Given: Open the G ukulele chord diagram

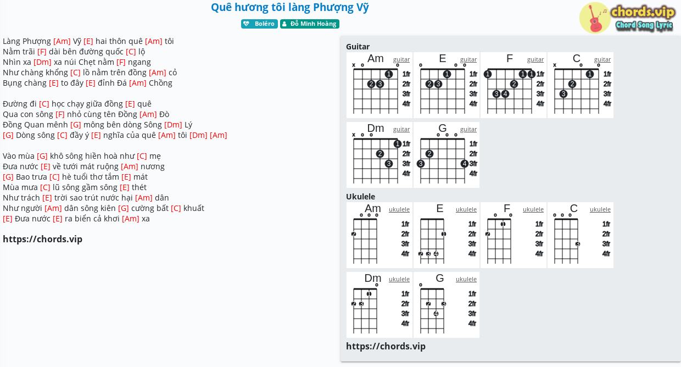Looking at the screenshot, I should click(x=446, y=308).
